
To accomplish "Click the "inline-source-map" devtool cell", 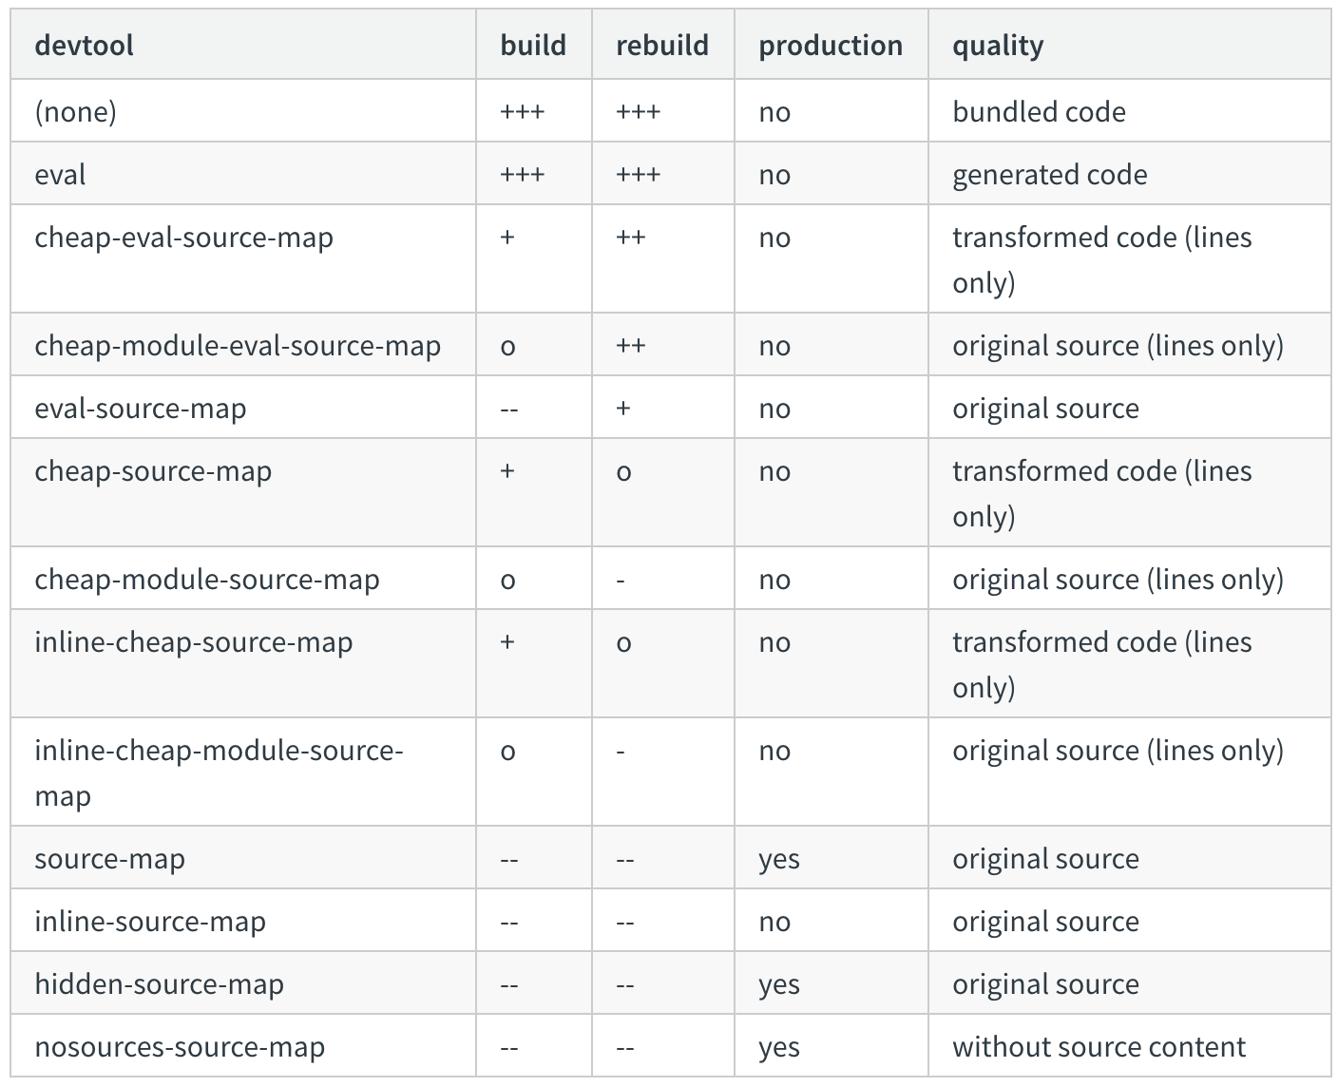I will [149, 922].
